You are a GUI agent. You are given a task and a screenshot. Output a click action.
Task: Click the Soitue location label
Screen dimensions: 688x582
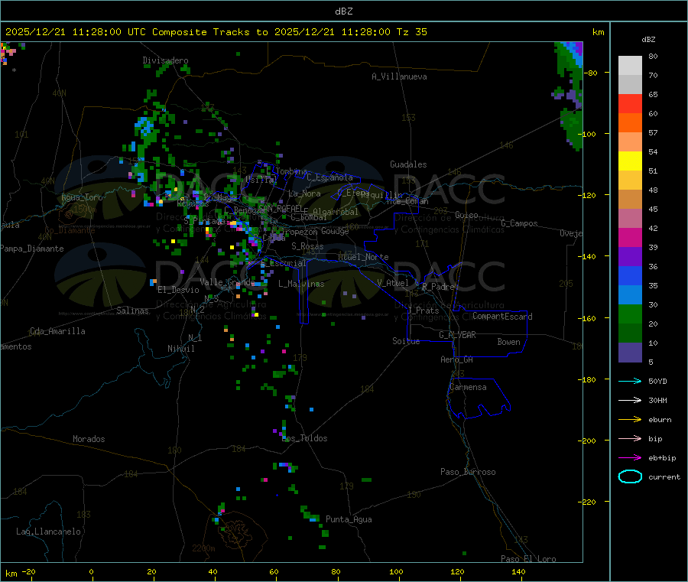pyautogui.click(x=406, y=341)
